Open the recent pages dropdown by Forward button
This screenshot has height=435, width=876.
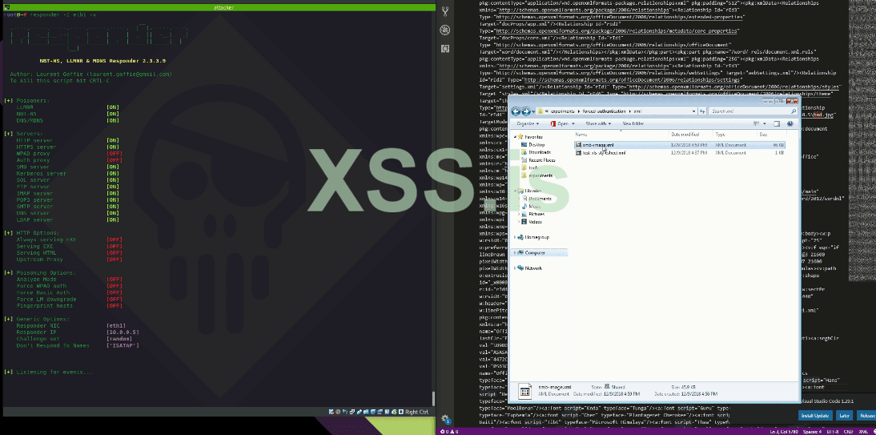click(x=533, y=111)
